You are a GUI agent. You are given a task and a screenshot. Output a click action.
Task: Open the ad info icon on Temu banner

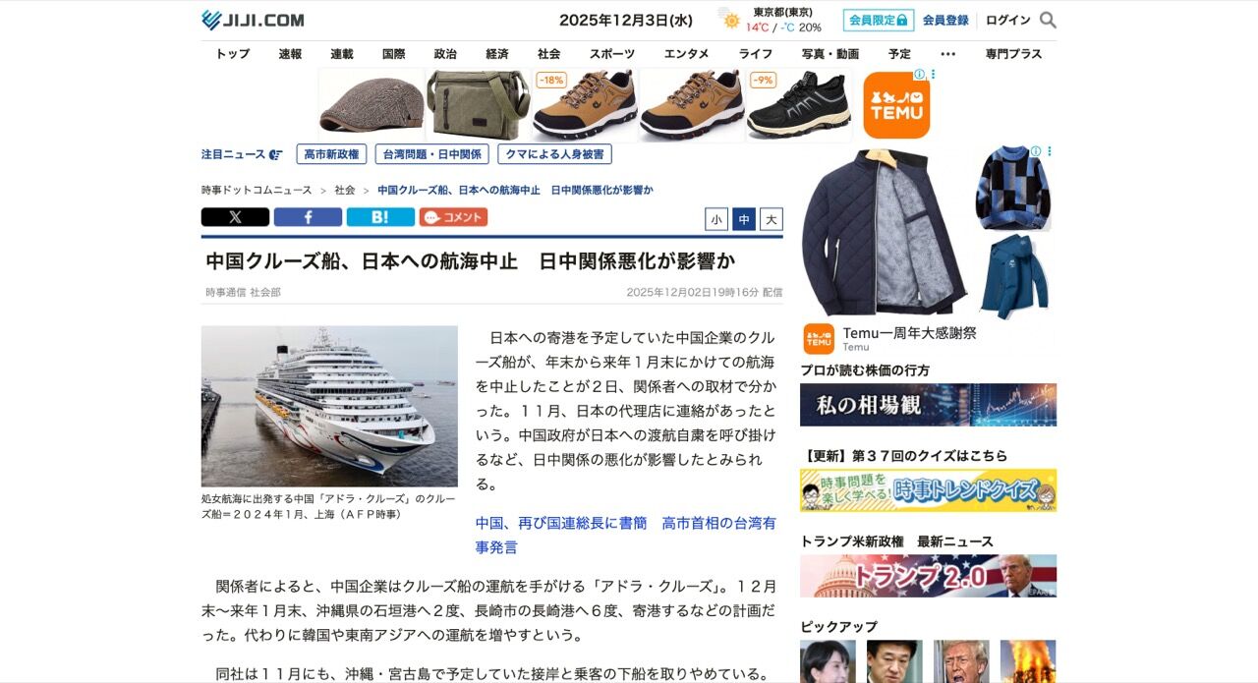tap(920, 75)
